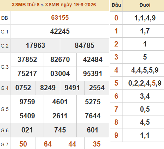Viewport: 164px width, 149px height.
Task: Select Đầu 0 tails 1,1,4,9
Action: pyautogui.click(x=145, y=18)
